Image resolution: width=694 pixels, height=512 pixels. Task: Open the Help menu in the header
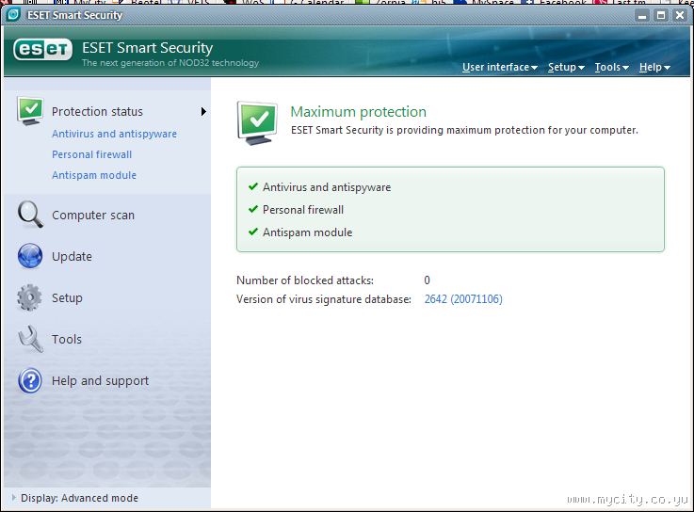(x=654, y=67)
